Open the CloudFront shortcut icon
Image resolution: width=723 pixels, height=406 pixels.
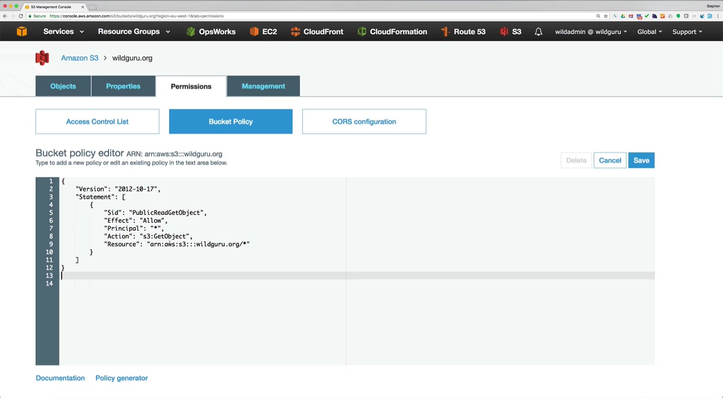295,32
